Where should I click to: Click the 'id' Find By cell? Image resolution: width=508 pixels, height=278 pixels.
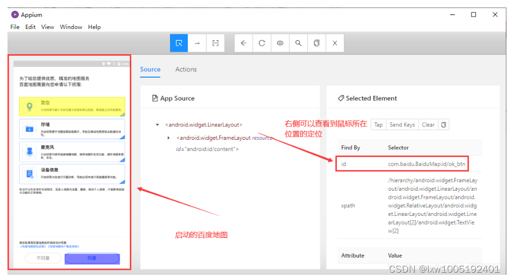tap(343, 164)
